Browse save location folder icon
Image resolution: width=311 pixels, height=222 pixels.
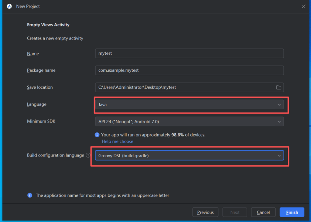278,87
